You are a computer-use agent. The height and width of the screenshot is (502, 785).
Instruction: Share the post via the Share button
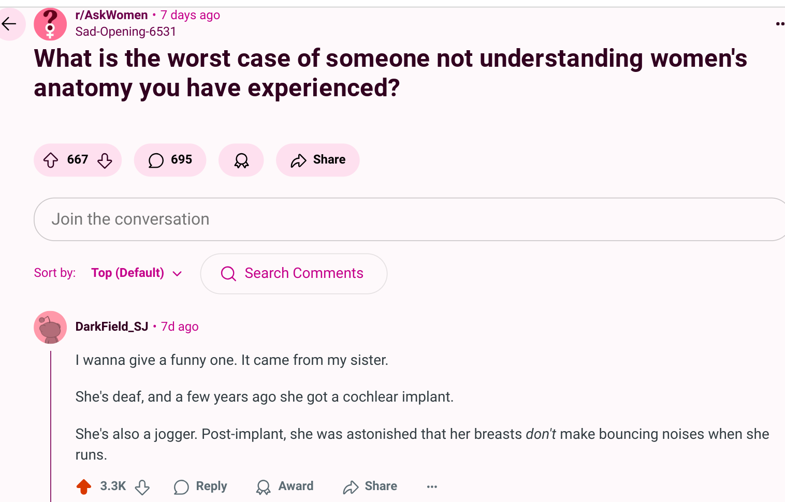click(317, 160)
